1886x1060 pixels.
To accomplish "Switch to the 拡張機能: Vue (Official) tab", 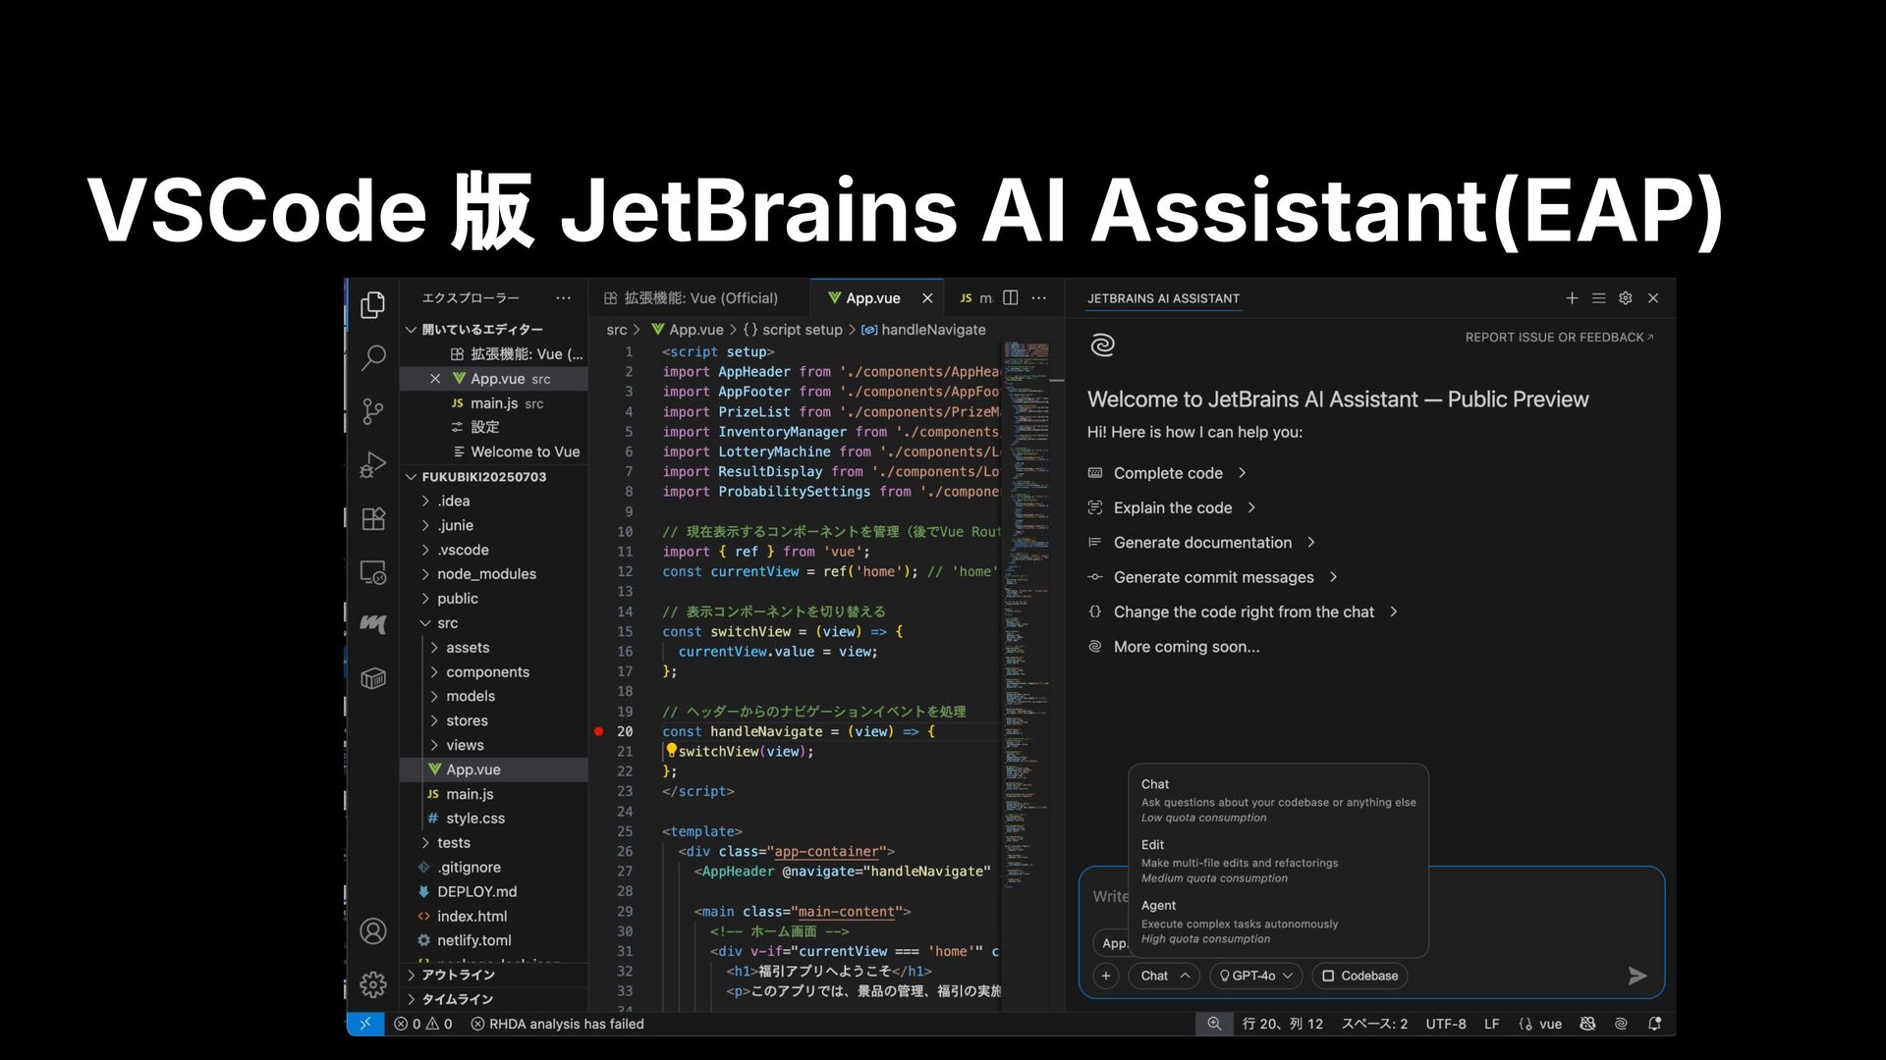I will (699, 298).
